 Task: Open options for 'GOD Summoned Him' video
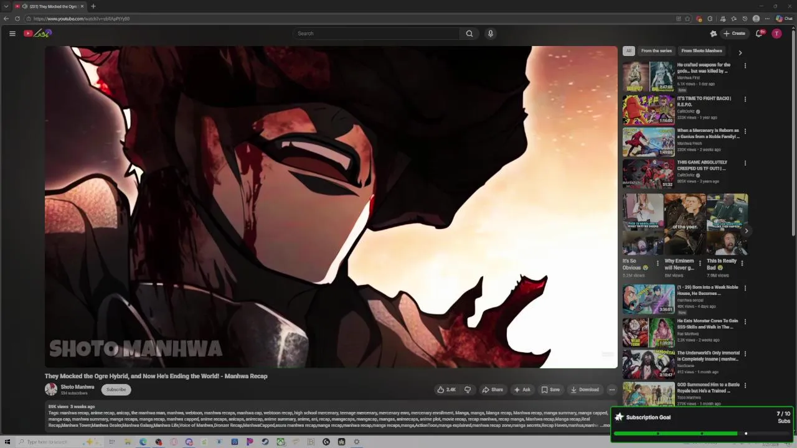coord(745,386)
